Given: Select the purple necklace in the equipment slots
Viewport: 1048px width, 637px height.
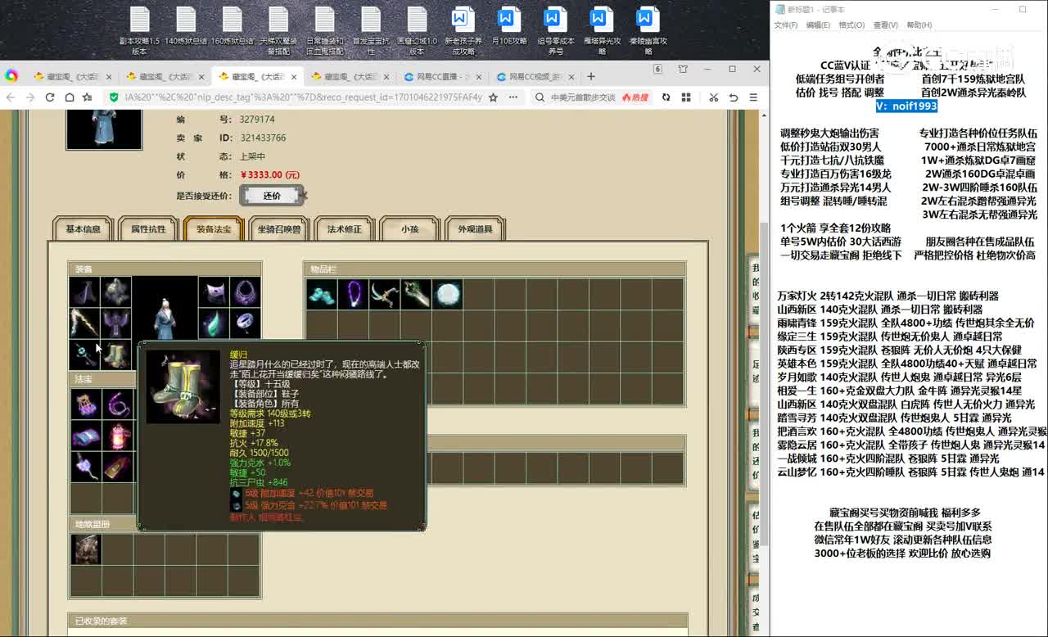Looking at the screenshot, I should [245, 291].
